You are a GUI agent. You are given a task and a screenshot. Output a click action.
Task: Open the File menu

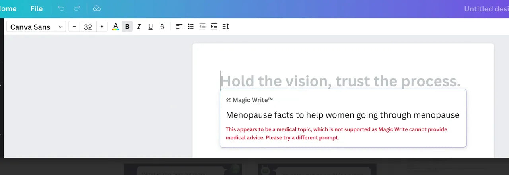point(36,8)
